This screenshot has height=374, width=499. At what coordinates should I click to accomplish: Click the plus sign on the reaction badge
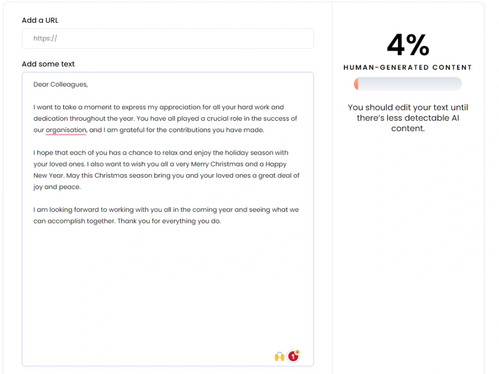pos(296,352)
